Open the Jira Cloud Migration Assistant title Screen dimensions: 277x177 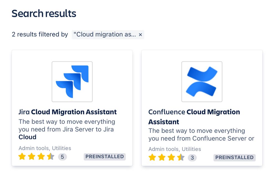67,112
